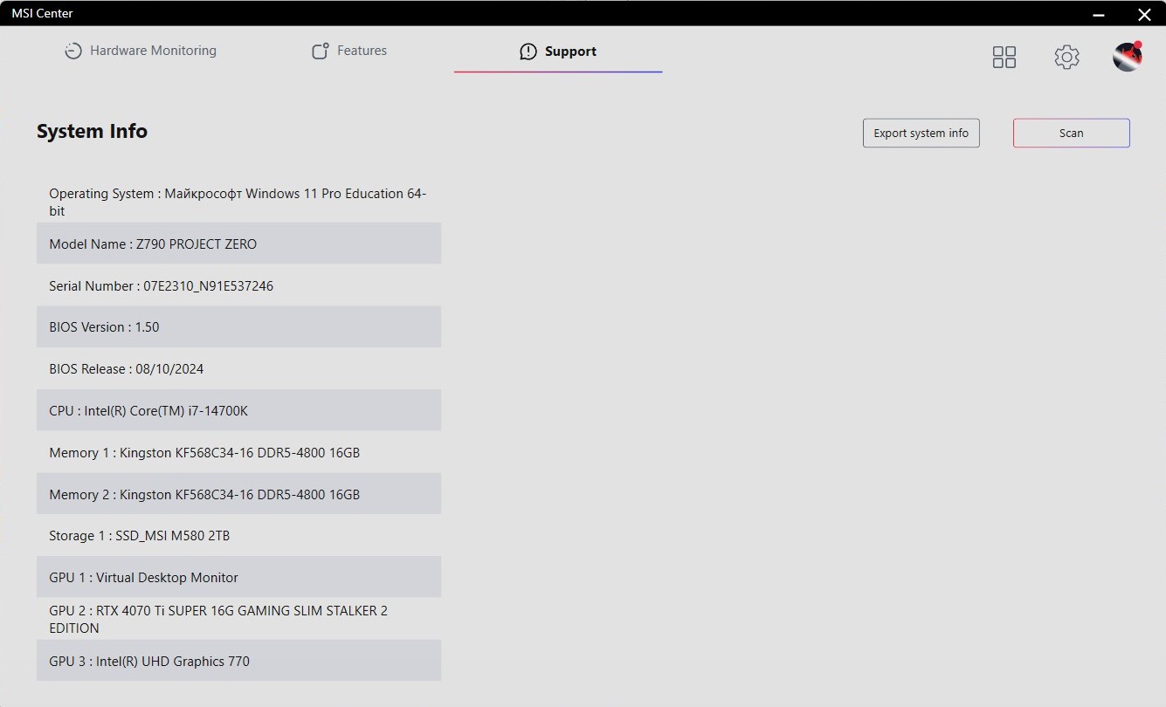Image resolution: width=1166 pixels, height=707 pixels.
Task: Select the Storage 1 SSD_MSI M580 row
Action: 238,535
